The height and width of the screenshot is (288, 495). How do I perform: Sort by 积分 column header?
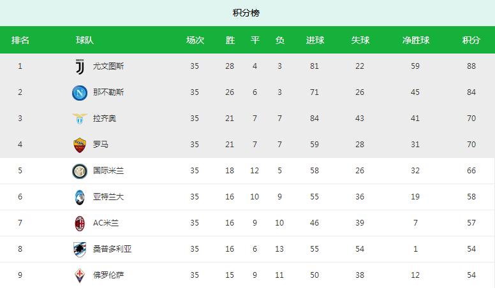click(471, 40)
